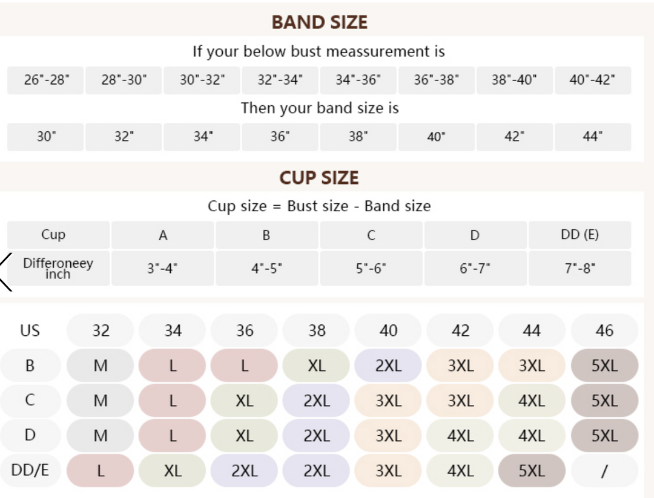This screenshot has width=654, height=498.
Task: Select the 40"-42" below bust measurement cell
Action: (592, 80)
